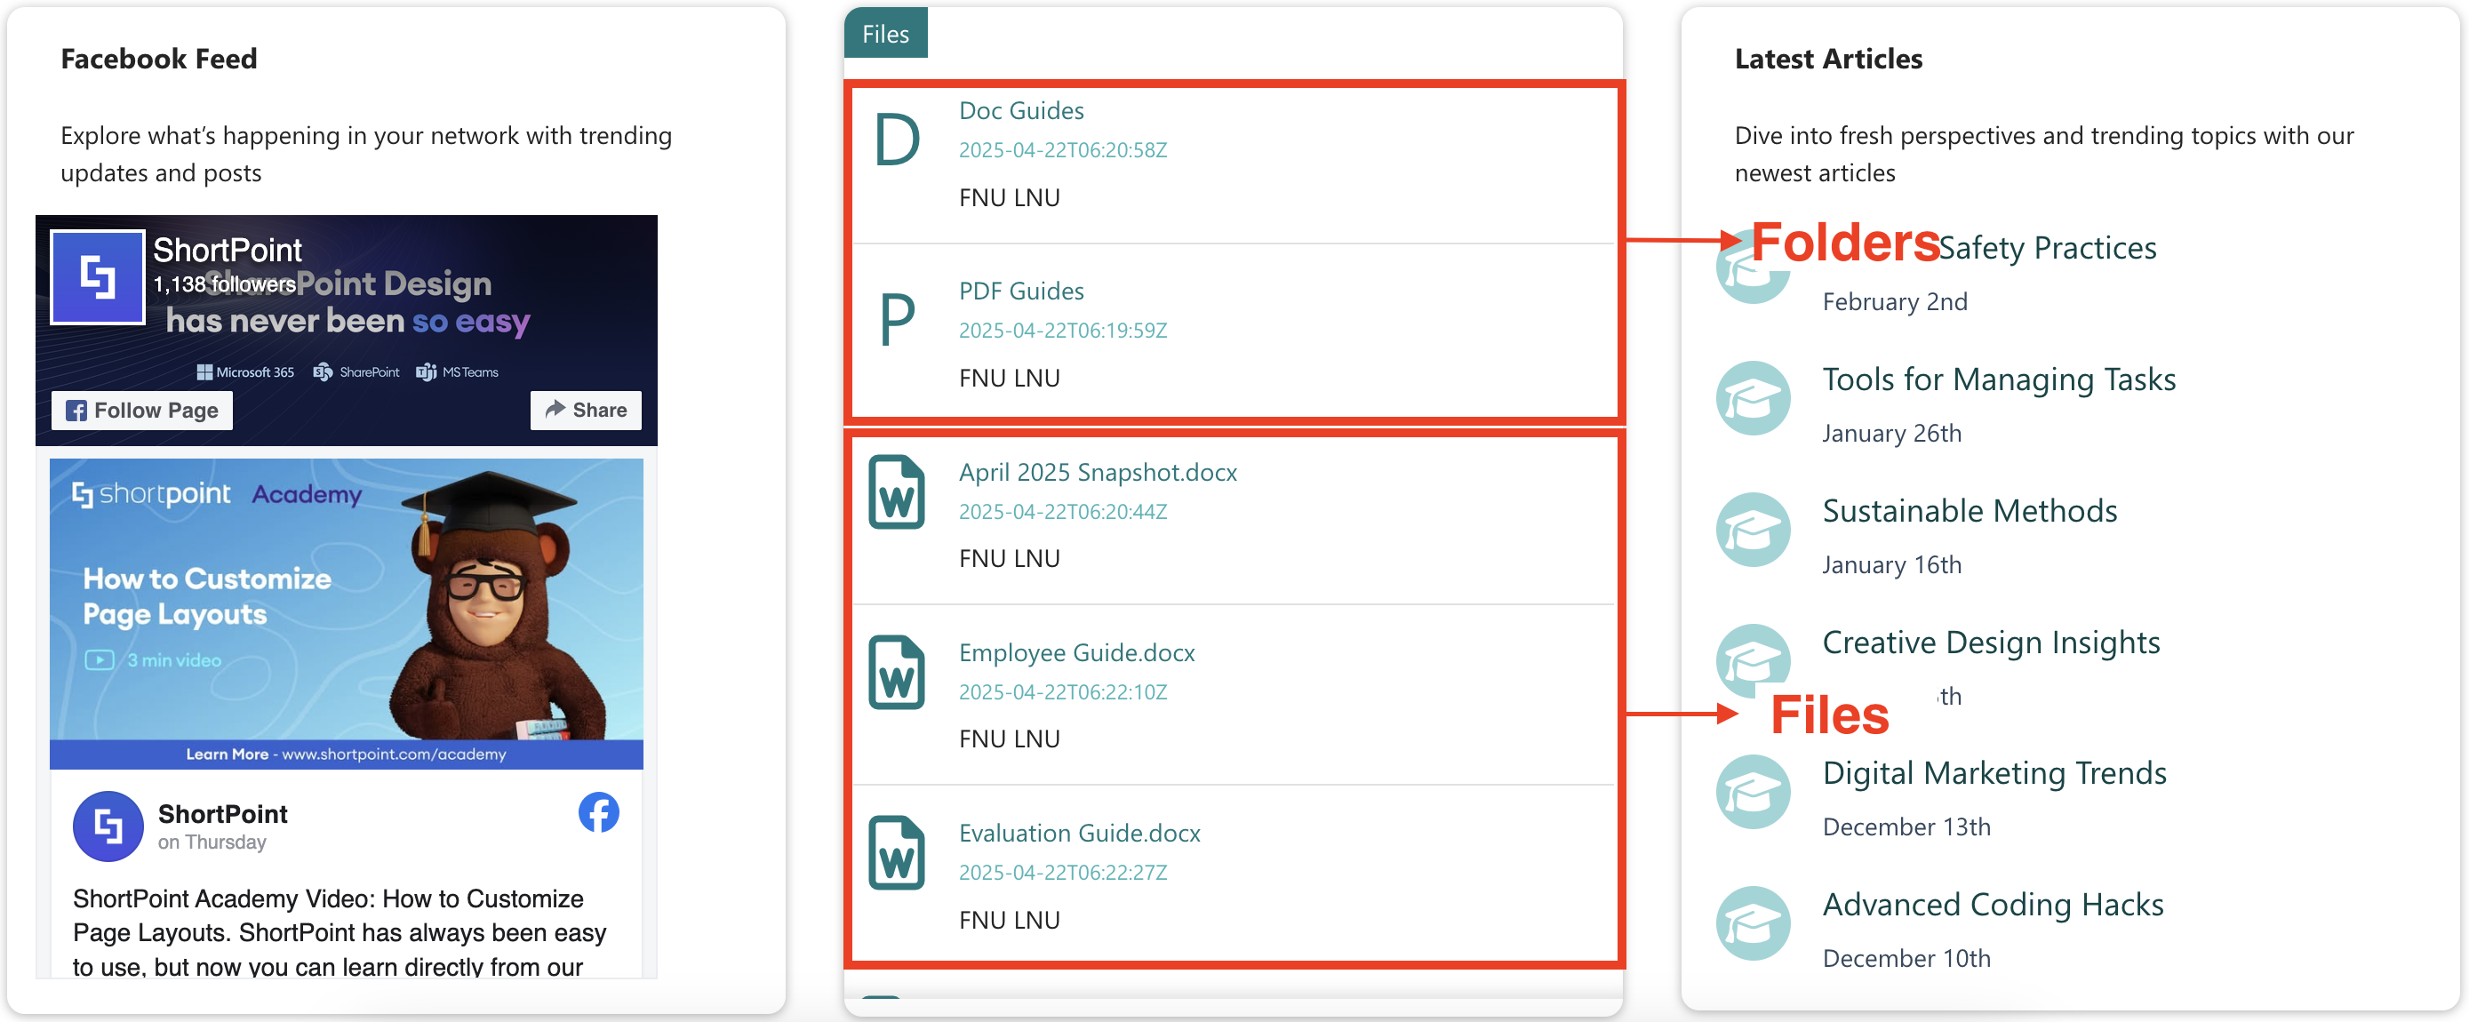
Task: Switch to the Files tab
Action: pos(884,35)
